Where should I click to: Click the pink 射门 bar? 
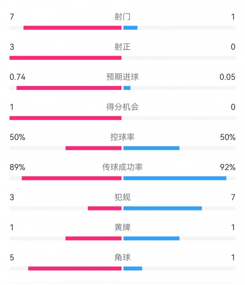[x=73, y=28]
